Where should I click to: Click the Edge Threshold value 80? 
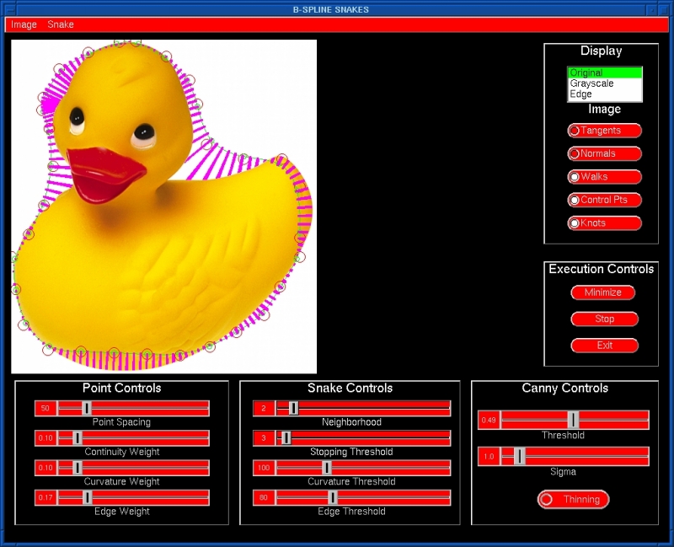point(264,497)
